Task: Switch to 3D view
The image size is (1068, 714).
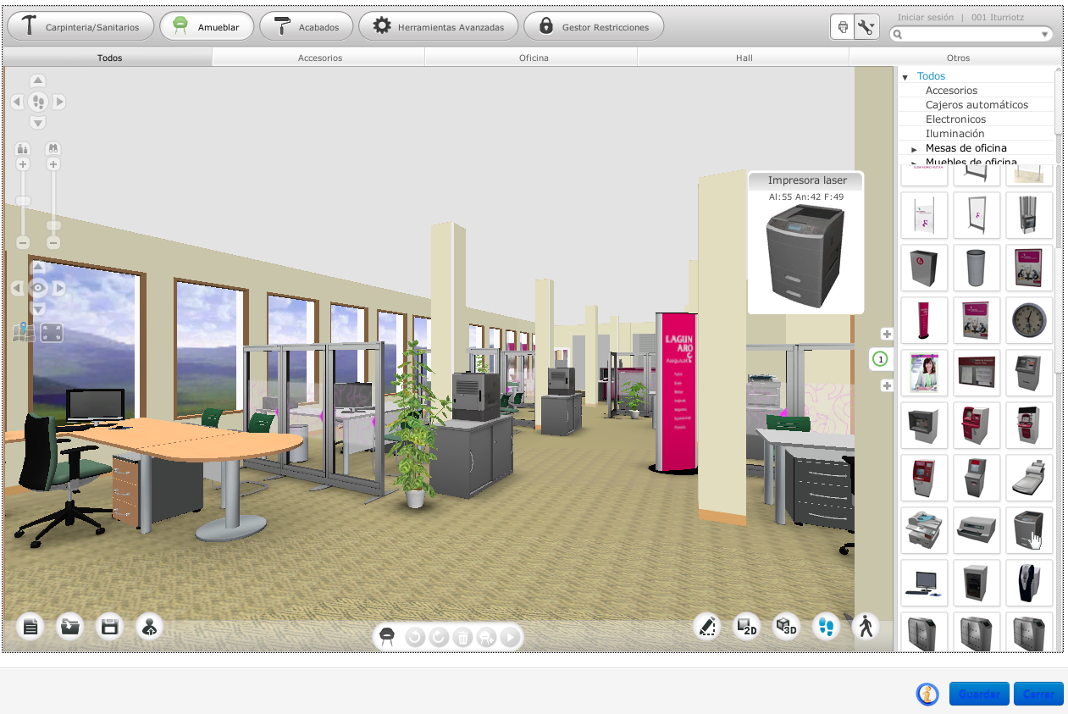Action: pyautogui.click(x=787, y=627)
